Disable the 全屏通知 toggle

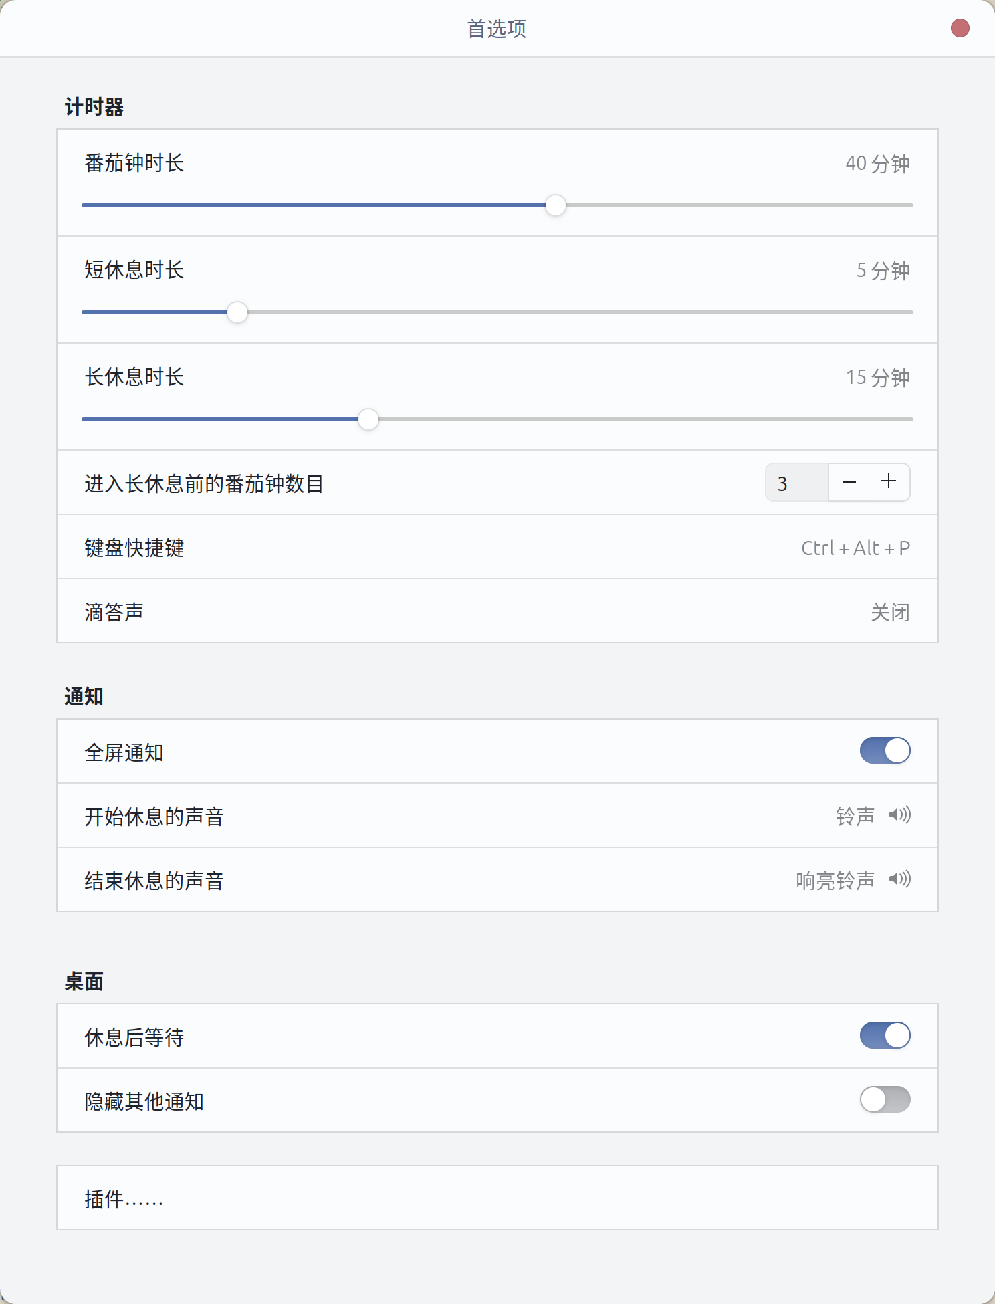[x=885, y=751]
